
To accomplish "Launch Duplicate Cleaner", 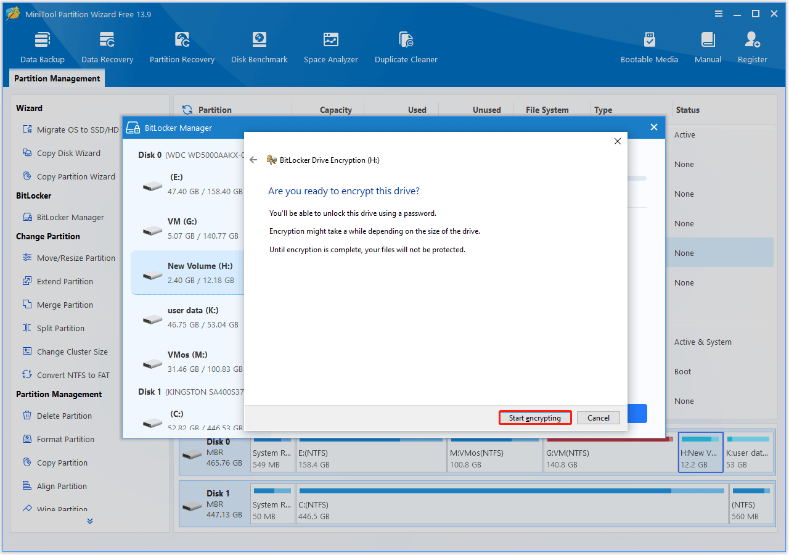I will 406,47.
